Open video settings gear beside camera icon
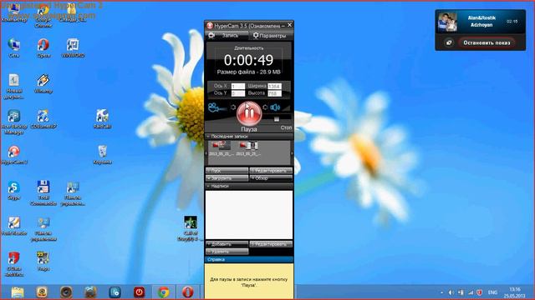 point(233,107)
